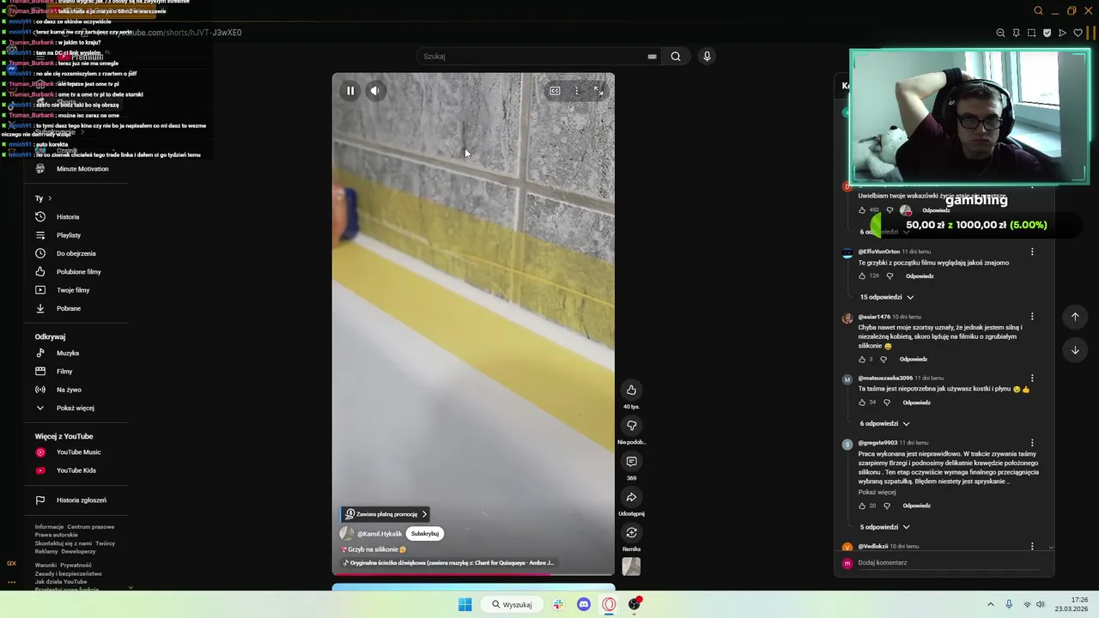Expand 'Pokaż więcej' in Odkrywaj
This screenshot has width=1099, height=618.
coord(76,408)
